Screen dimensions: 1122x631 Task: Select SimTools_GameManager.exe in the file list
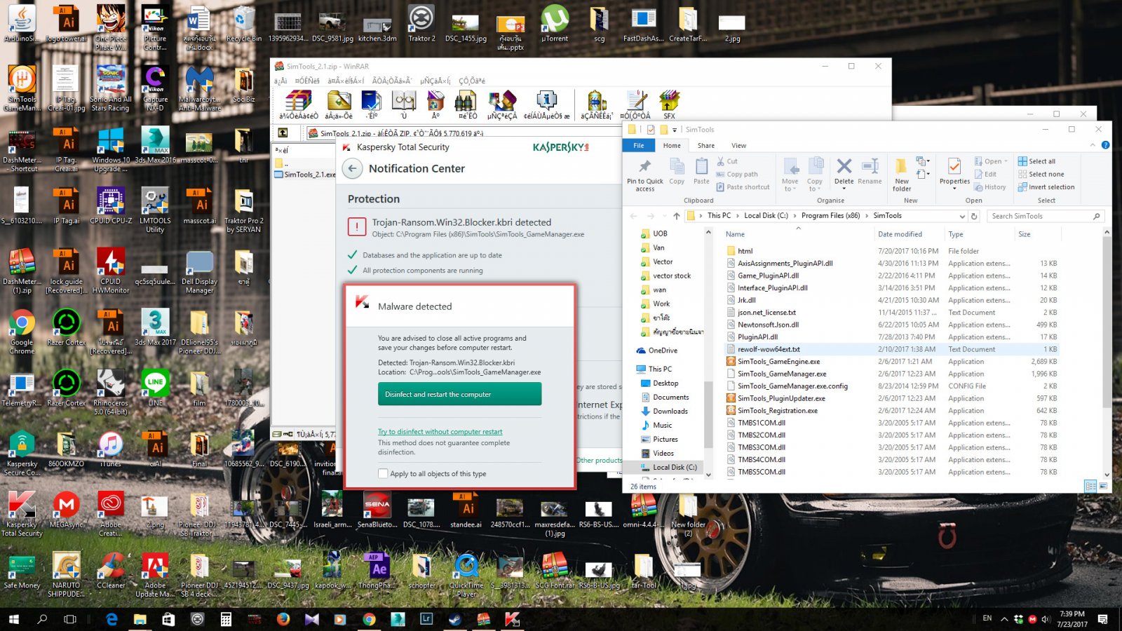coord(782,374)
